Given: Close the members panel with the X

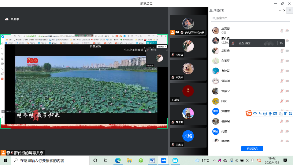Looking at the screenshot, I should [284, 10].
